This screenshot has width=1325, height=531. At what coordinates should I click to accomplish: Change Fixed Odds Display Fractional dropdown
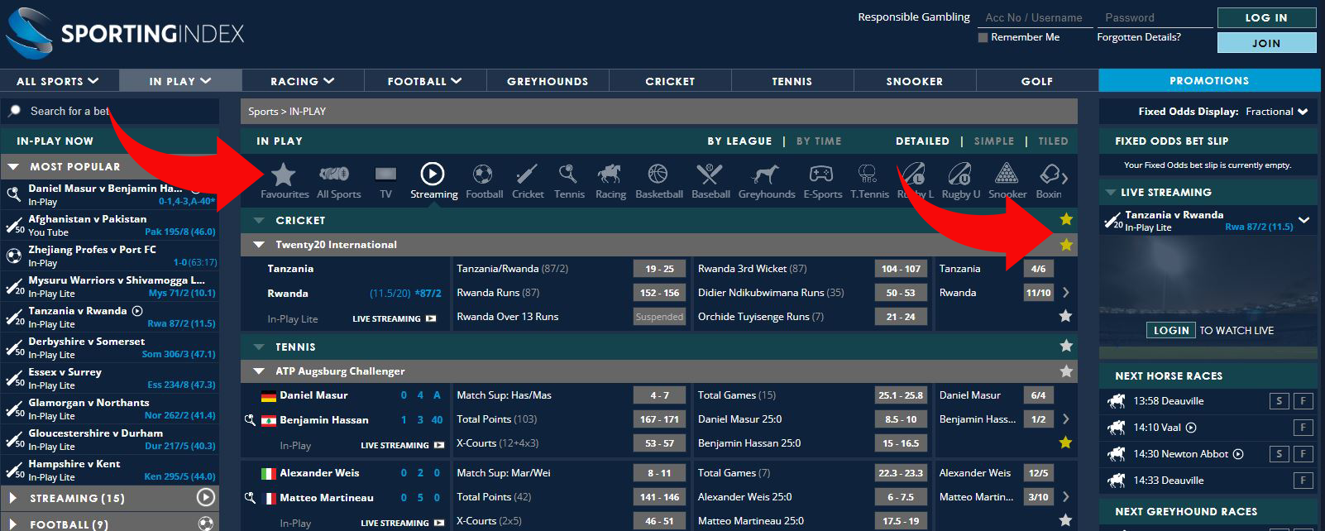(1277, 112)
